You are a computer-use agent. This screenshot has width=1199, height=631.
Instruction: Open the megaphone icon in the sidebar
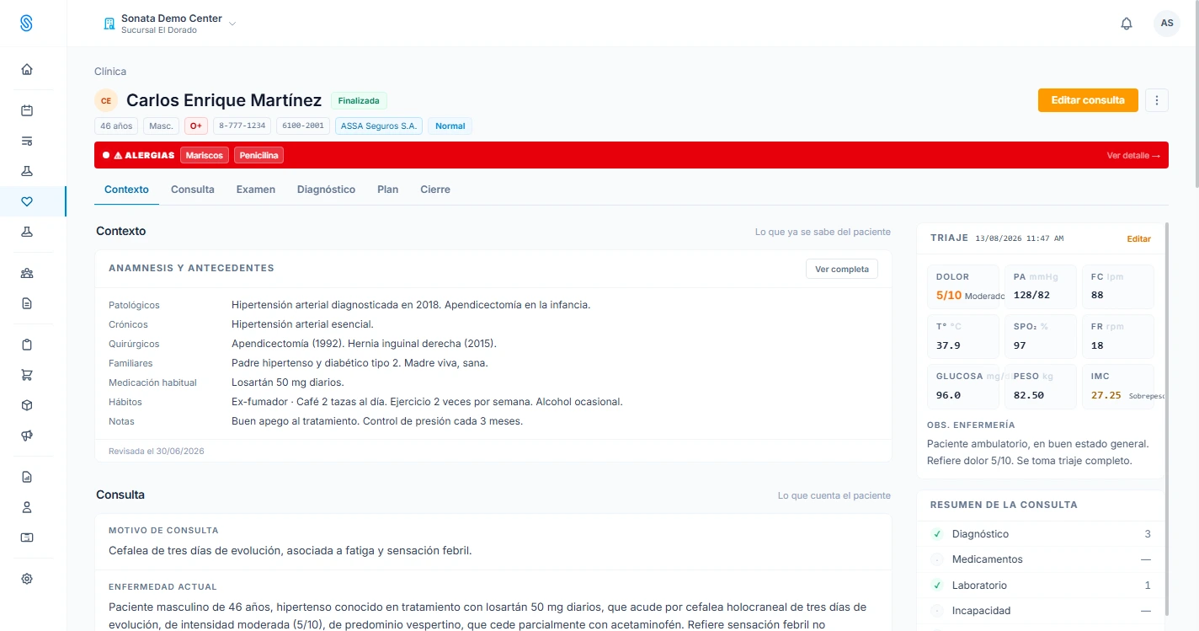[x=27, y=436]
